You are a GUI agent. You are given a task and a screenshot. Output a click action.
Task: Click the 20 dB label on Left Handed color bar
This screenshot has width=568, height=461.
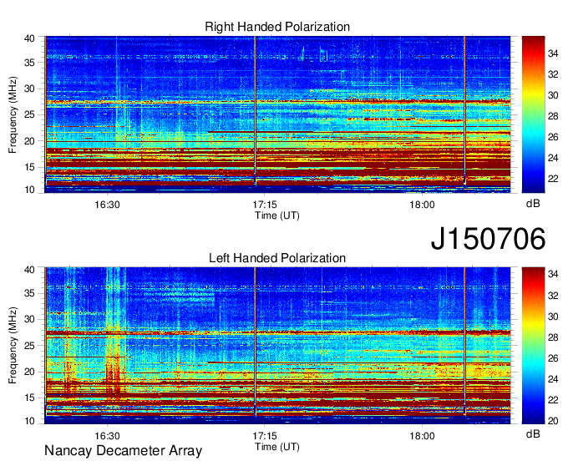(x=553, y=421)
